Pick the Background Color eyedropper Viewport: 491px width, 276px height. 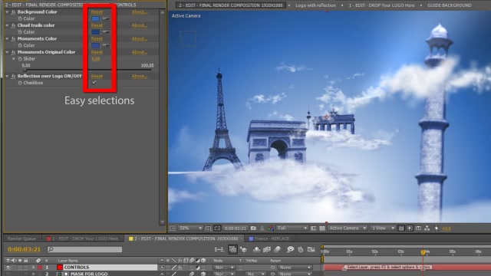click(x=106, y=18)
